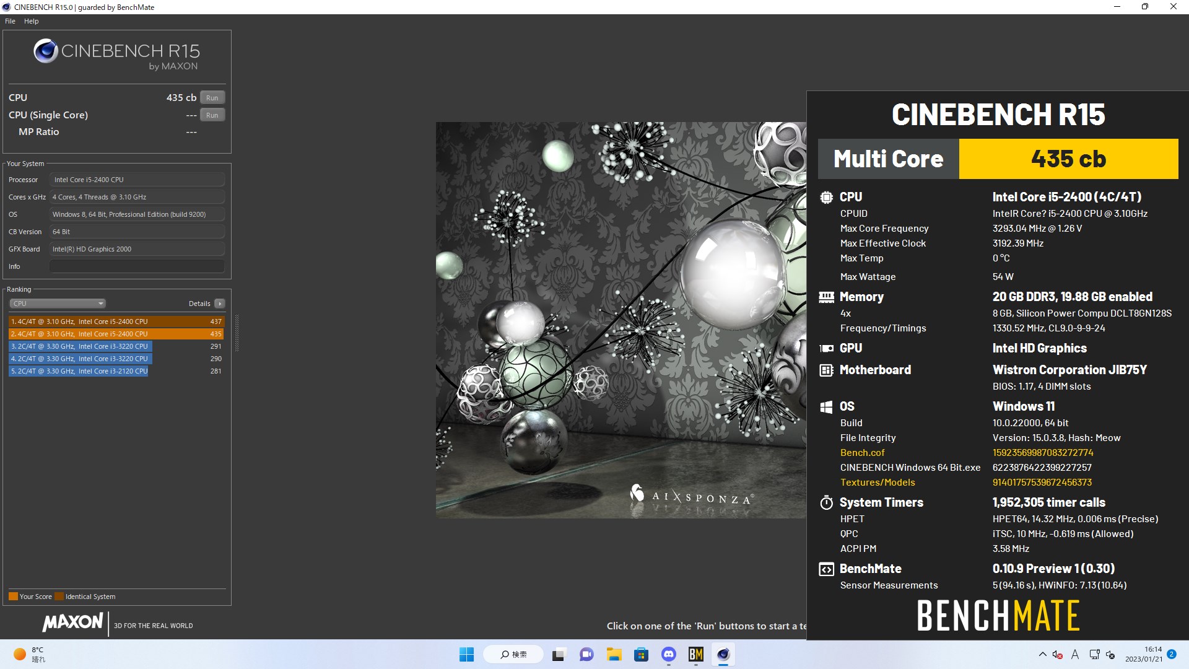Click the rendered benchmark scene image
The width and height of the screenshot is (1189, 669).
coord(621,320)
